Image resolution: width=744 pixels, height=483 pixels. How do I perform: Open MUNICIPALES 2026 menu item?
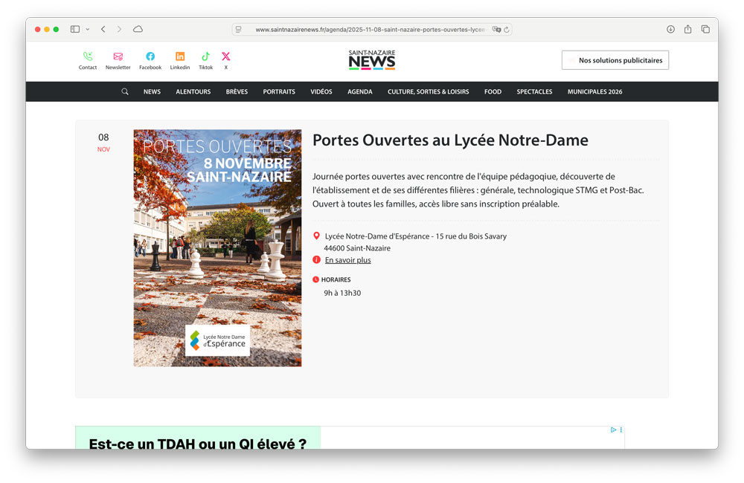[x=594, y=91]
